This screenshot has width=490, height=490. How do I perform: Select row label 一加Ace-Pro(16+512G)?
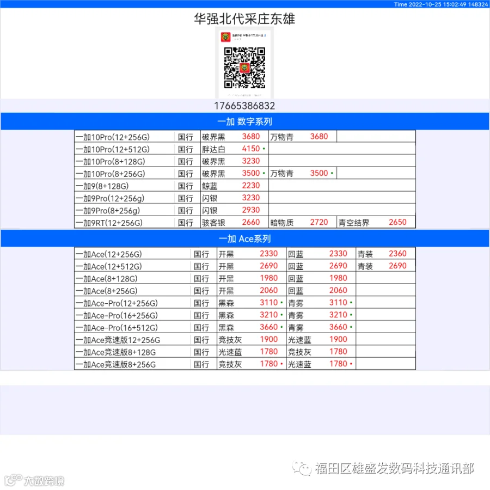[x=117, y=328]
